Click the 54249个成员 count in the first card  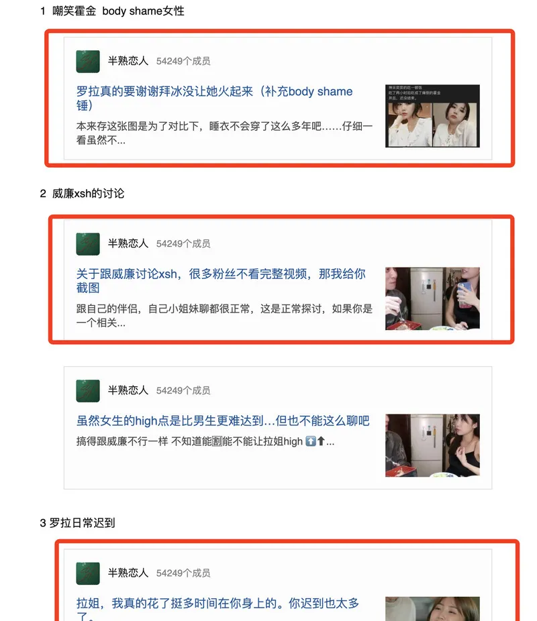pyautogui.click(x=183, y=61)
